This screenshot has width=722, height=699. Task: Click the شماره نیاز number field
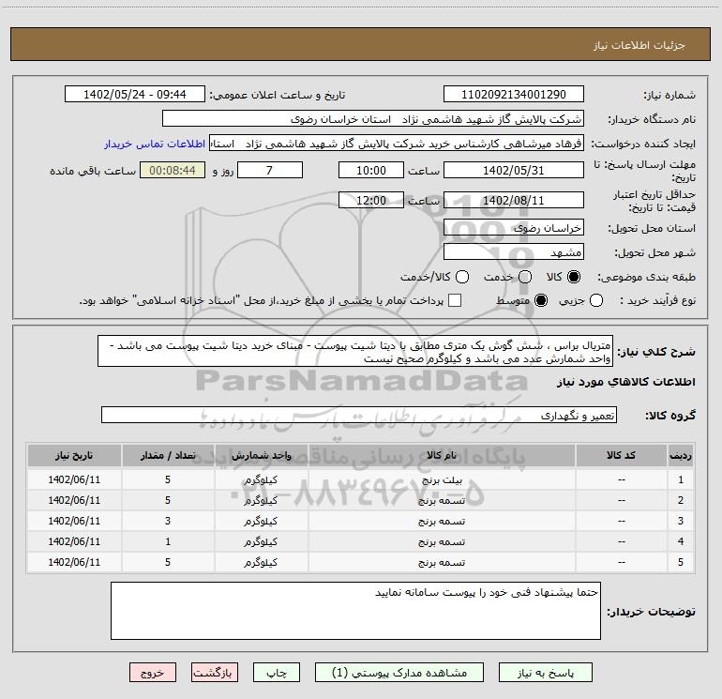pyautogui.click(x=513, y=95)
